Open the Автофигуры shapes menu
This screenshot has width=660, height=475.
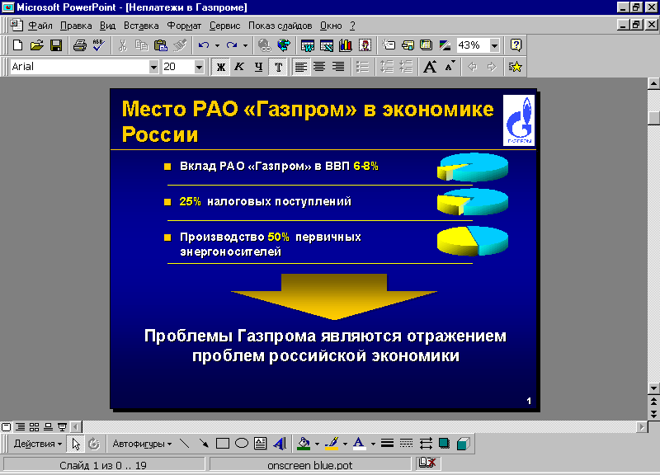(142, 444)
